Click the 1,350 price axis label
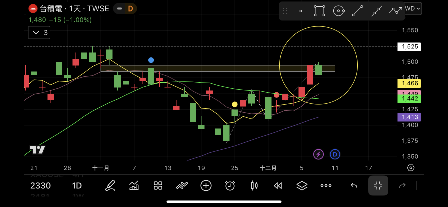The image size is (448, 207). 410,156
